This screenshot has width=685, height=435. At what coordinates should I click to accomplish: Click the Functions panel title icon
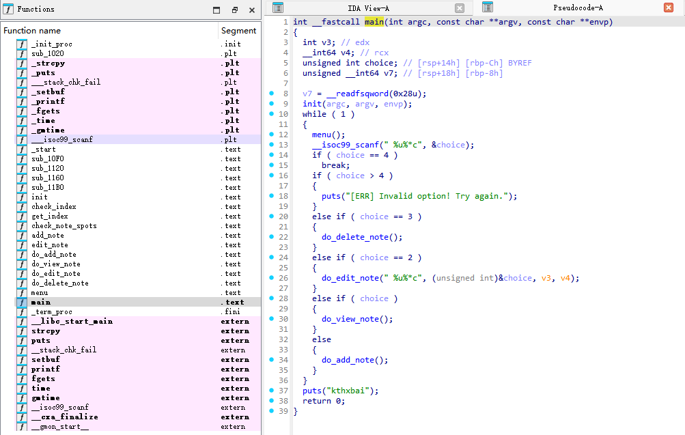(x=8, y=10)
